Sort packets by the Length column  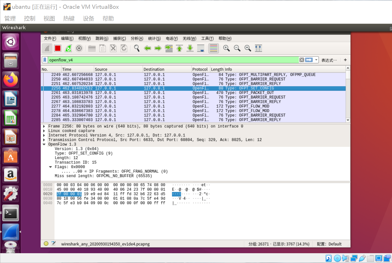(x=217, y=69)
